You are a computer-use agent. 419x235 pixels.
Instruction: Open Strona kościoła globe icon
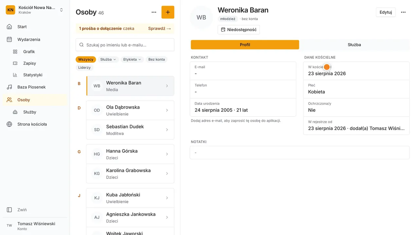9,124
